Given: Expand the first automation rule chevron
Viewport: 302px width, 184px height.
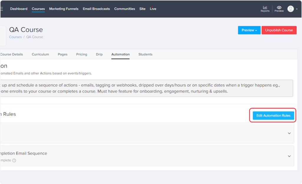Looking at the screenshot, I should (289, 133).
